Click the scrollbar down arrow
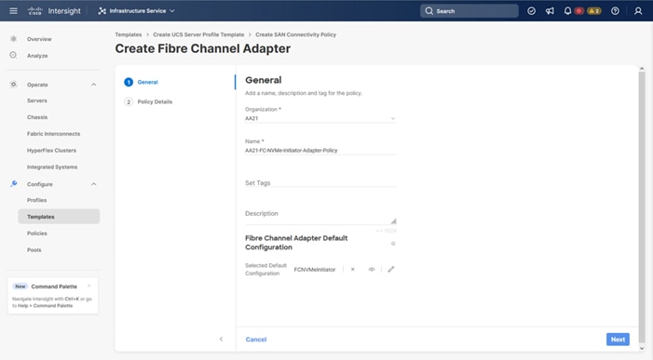The height and width of the screenshot is (360, 653). [642, 349]
